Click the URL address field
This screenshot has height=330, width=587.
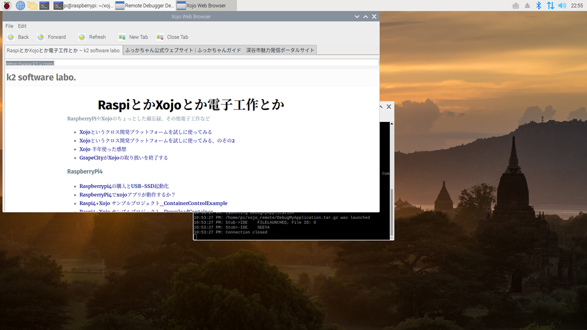tap(191, 63)
